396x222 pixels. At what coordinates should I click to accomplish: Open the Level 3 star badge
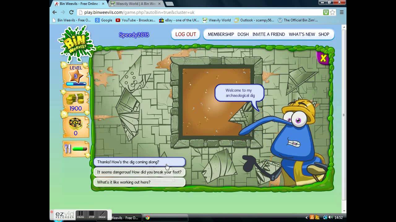75,76
